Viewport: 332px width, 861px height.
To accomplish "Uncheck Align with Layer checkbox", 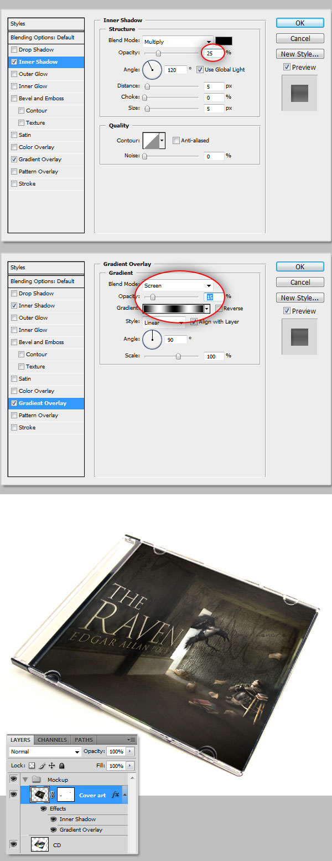I will pyautogui.click(x=194, y=322).
